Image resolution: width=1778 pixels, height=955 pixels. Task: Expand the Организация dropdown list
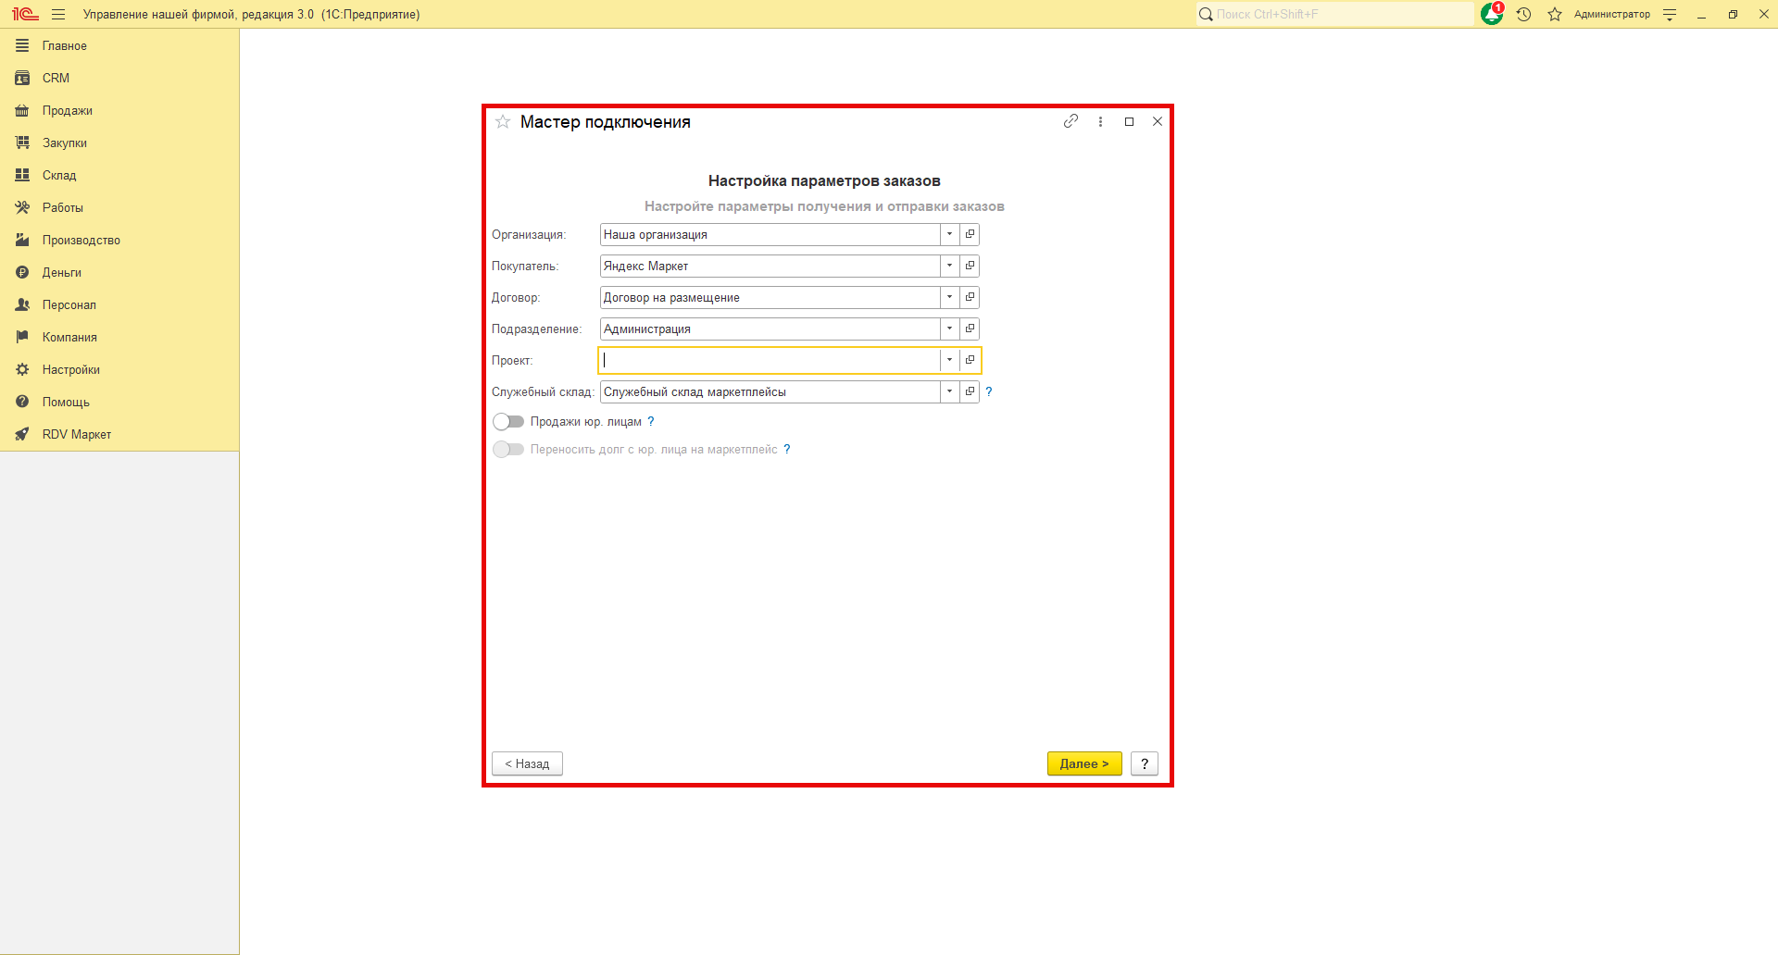pyautogui.click(x=949, y=234)
